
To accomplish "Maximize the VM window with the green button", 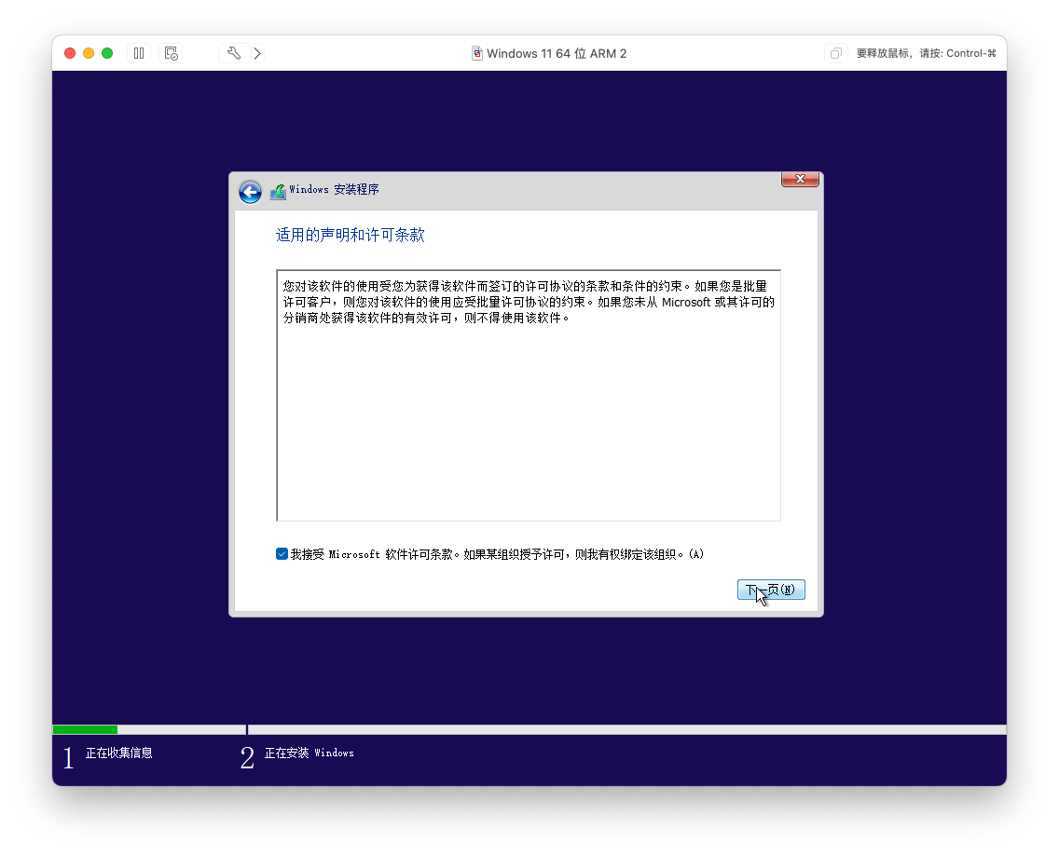I will click(107, 53).
